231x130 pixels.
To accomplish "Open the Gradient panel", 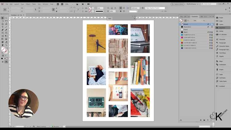I will tap(222, 86).
